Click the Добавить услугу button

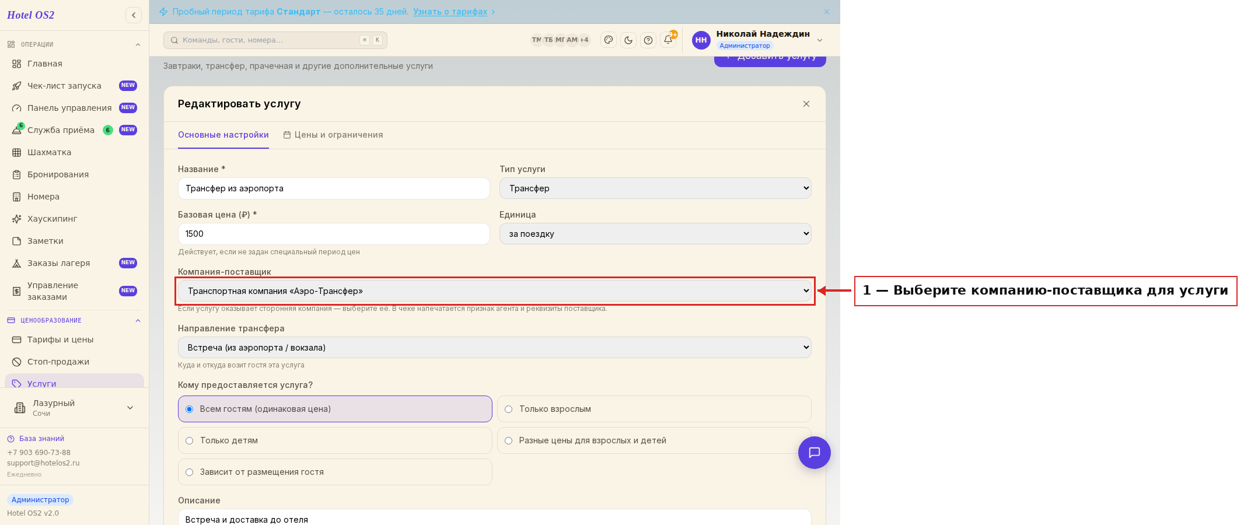point(770,61)
